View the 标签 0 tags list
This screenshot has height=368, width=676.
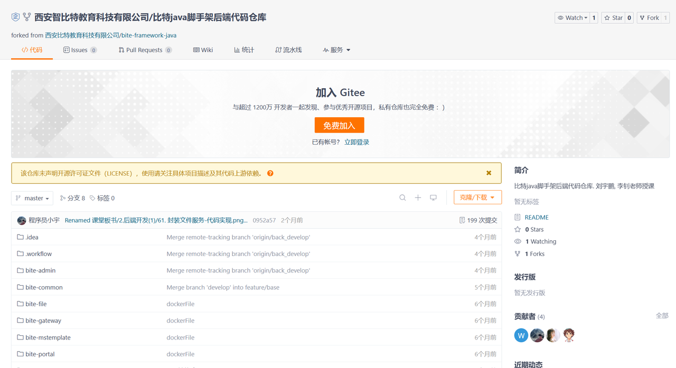tap(102, 198)
